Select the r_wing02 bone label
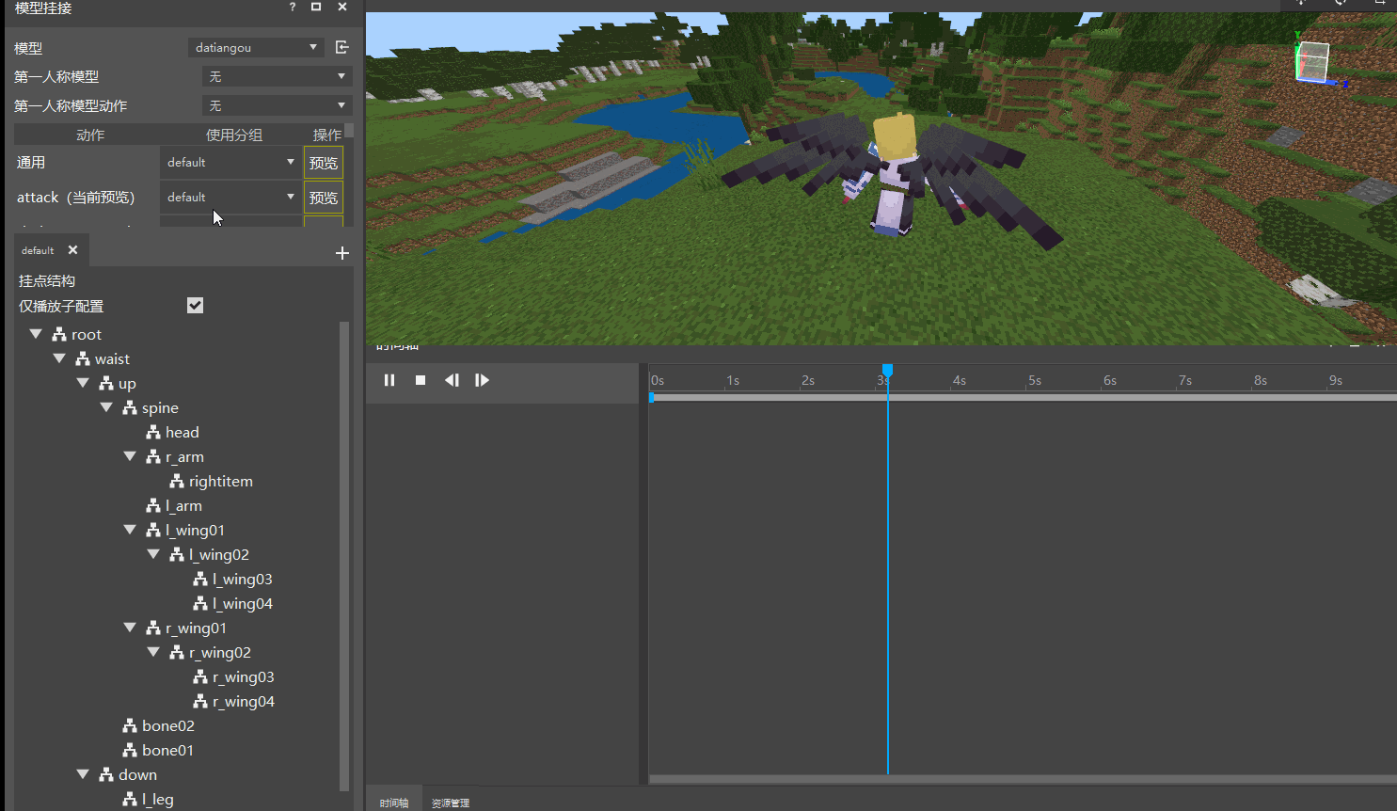 [x=220, y=652]
